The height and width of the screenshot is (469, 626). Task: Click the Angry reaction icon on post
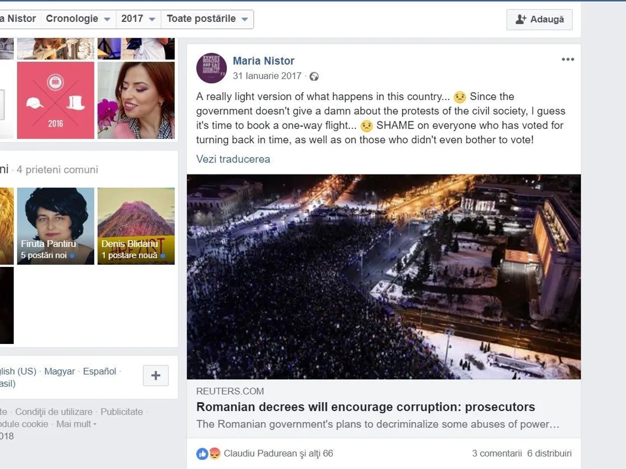pos(214,454)
